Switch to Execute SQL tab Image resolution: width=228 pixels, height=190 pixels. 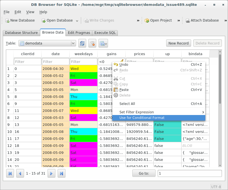pyautogui.click(x=105, y=33)
